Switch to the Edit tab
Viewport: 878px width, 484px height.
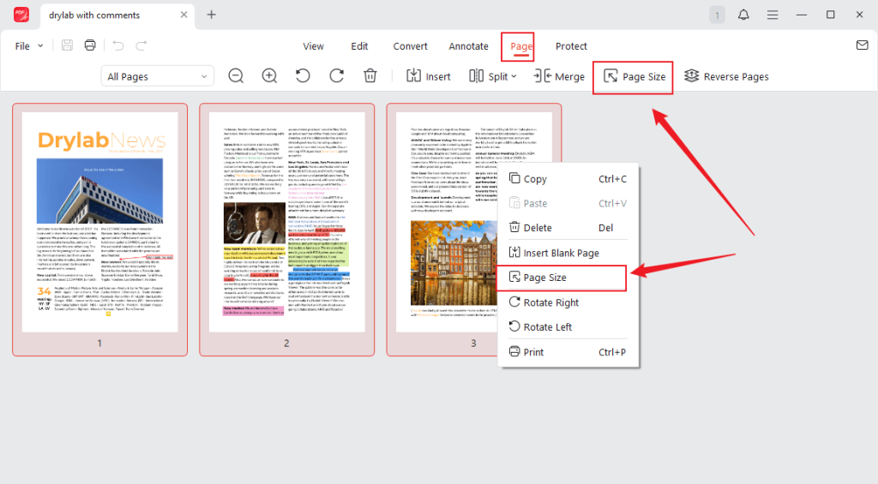click(359, 46)
